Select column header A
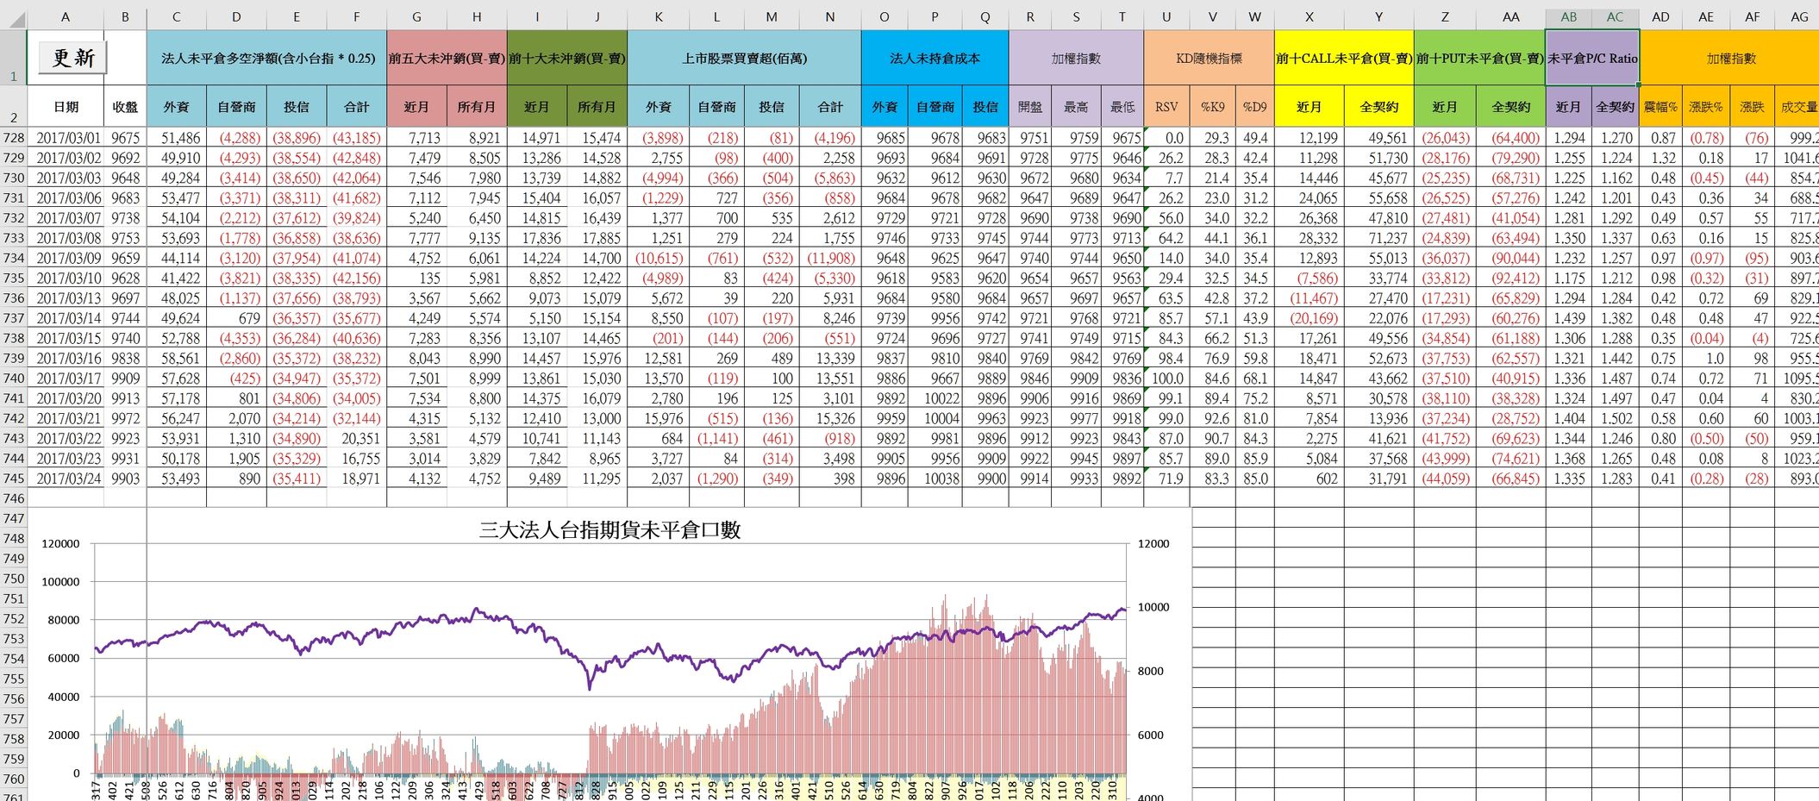Image resolution: width=1819 pixels, height=801 pixels. coord(65,16)
